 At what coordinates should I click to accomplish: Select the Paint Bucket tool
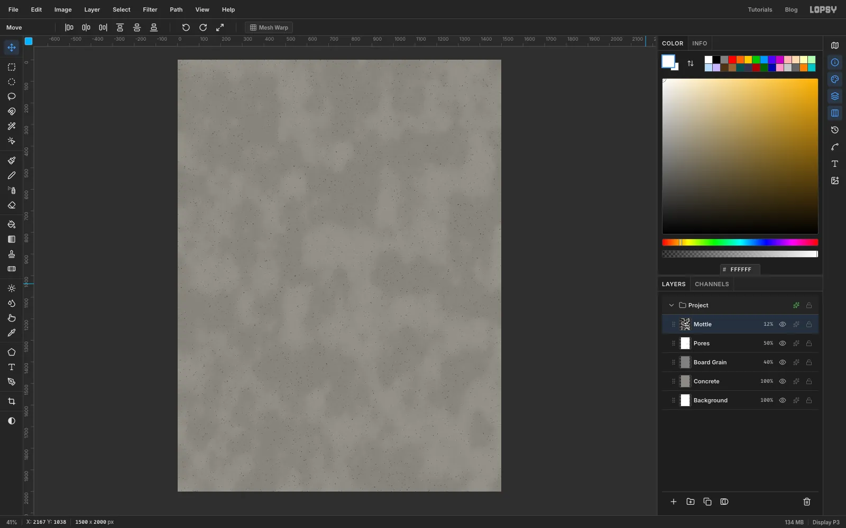coord(11,224)
